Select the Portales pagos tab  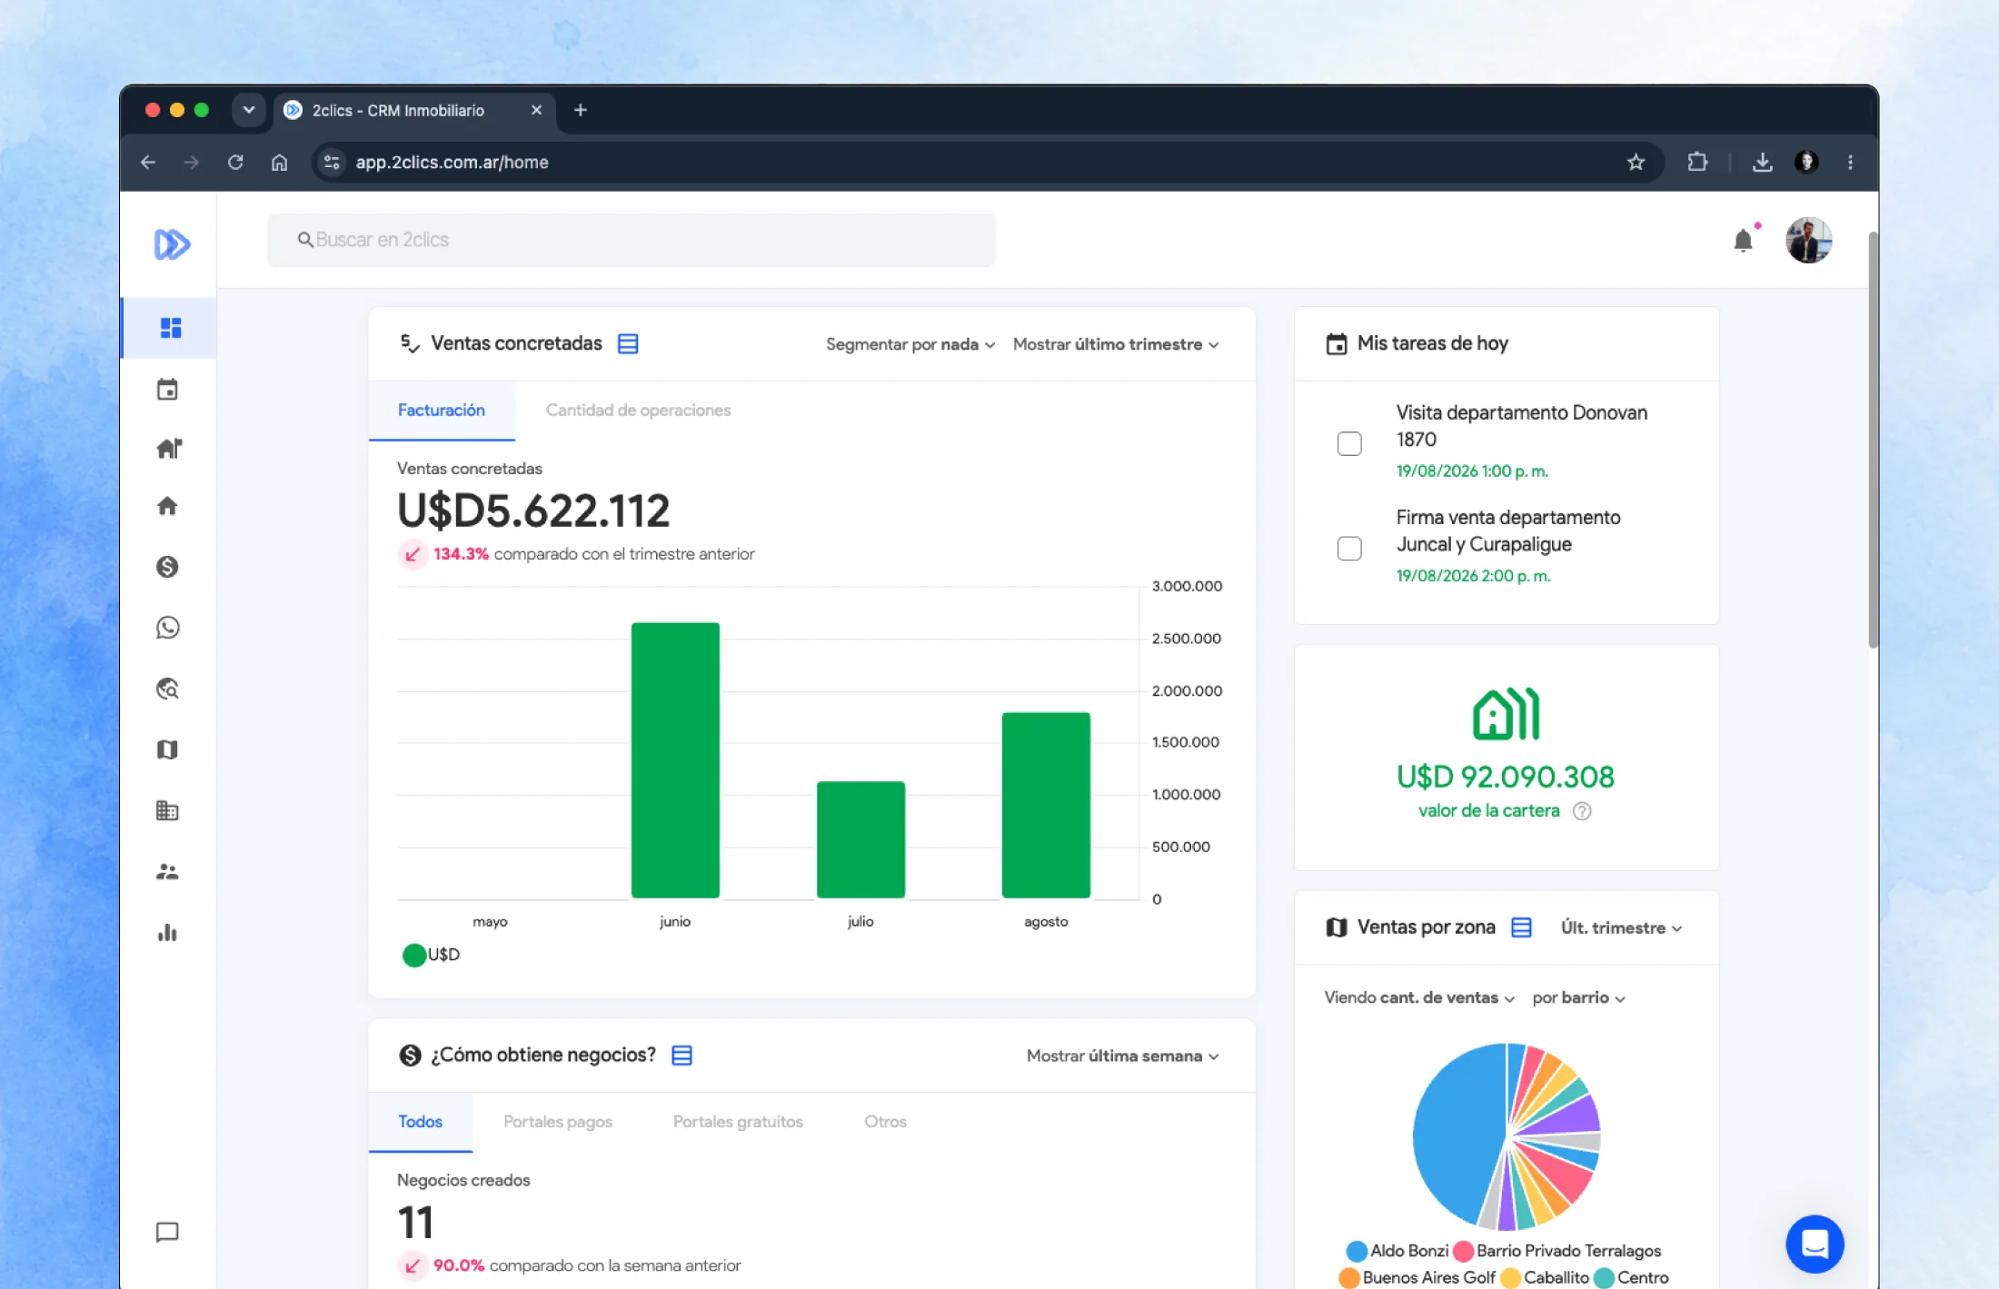point(558,1122)
